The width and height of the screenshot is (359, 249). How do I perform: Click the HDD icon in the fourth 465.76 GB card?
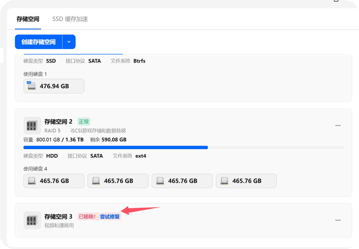point(224,181)
